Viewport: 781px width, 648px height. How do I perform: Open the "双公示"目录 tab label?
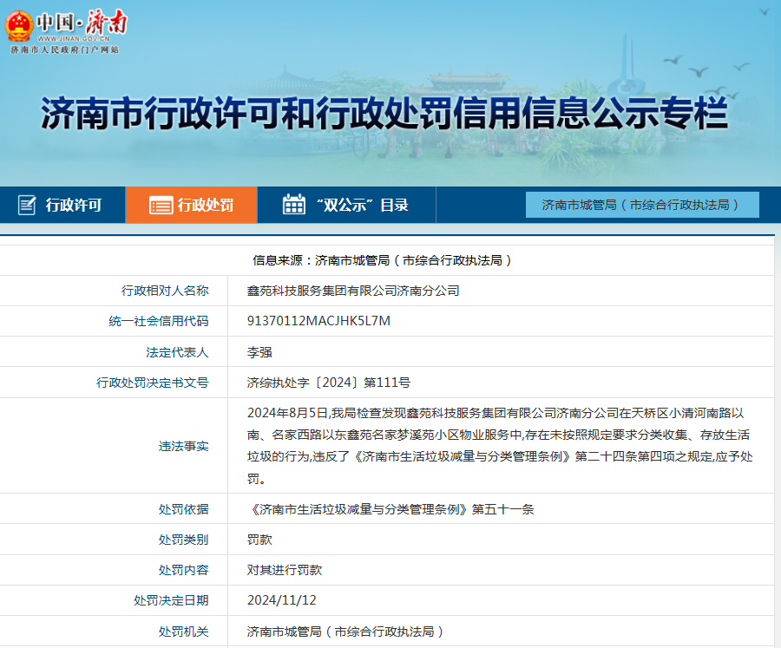[x=363, y=206]
